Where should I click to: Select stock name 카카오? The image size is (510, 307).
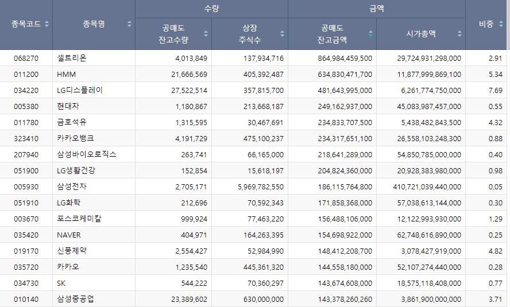[68, 267]
